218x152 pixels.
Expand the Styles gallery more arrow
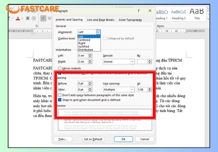point(208,19)
